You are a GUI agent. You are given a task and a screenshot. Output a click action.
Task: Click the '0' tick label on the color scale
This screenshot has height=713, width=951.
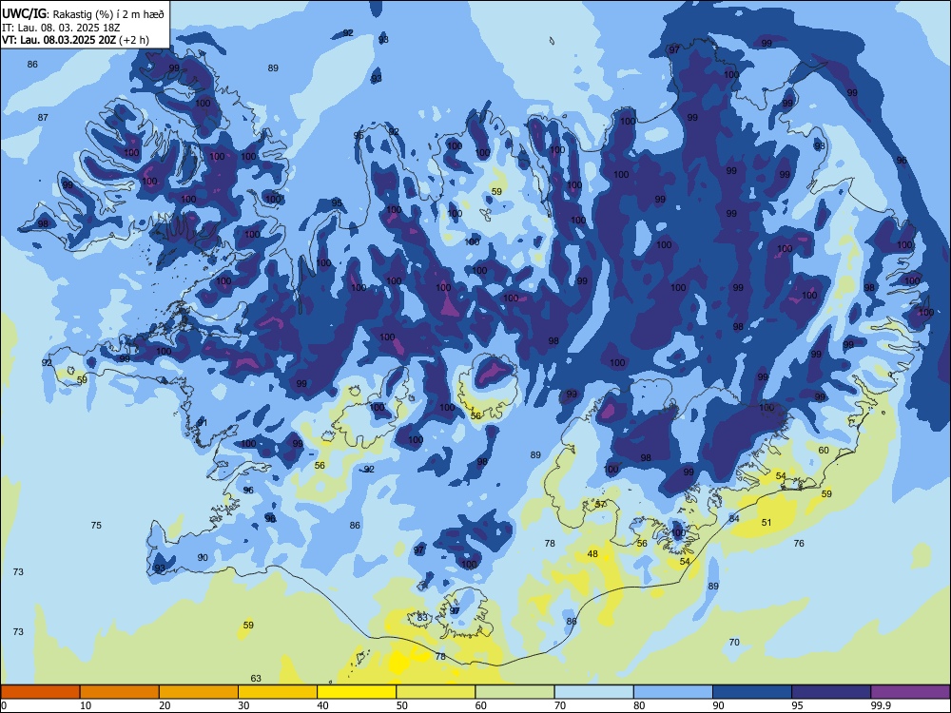coord(4,705)
